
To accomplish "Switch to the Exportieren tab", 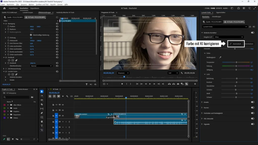I will click(35, 8).
